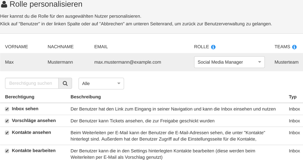The height and width of the screenshot is (160, 303).
Task: Select the Kontakte bearbeiten permission label
Action: coord(33,151)
